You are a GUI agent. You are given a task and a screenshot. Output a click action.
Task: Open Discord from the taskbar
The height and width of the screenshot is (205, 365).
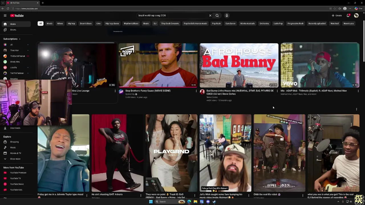208,202
